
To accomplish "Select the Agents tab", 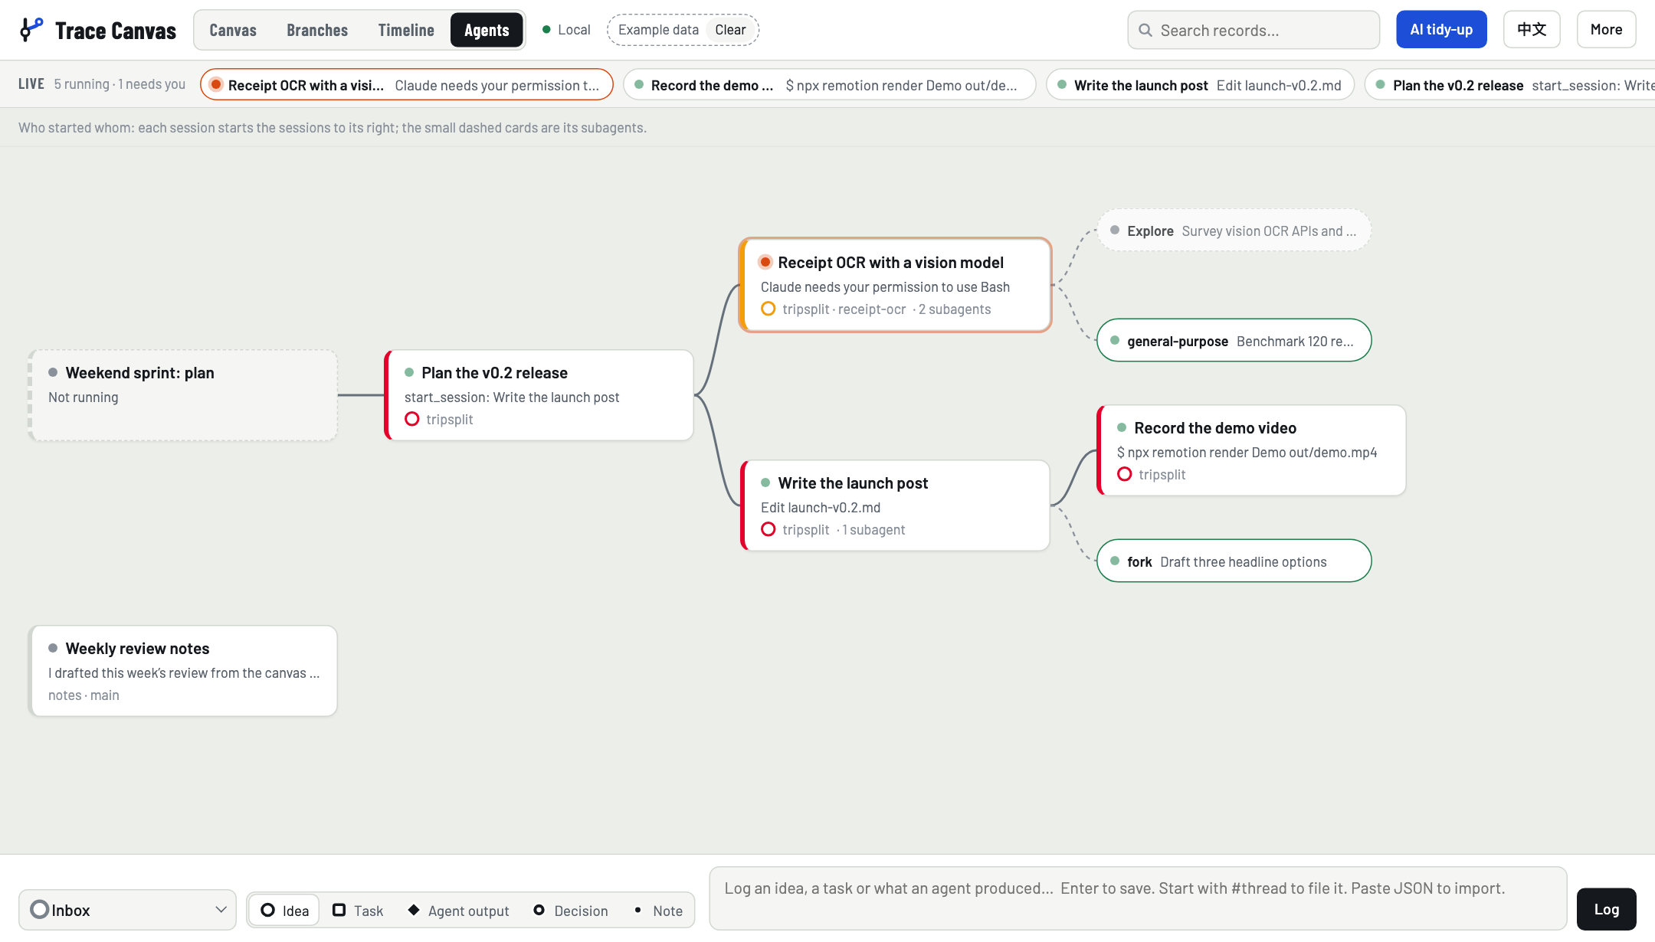I will tap(487, 30).
